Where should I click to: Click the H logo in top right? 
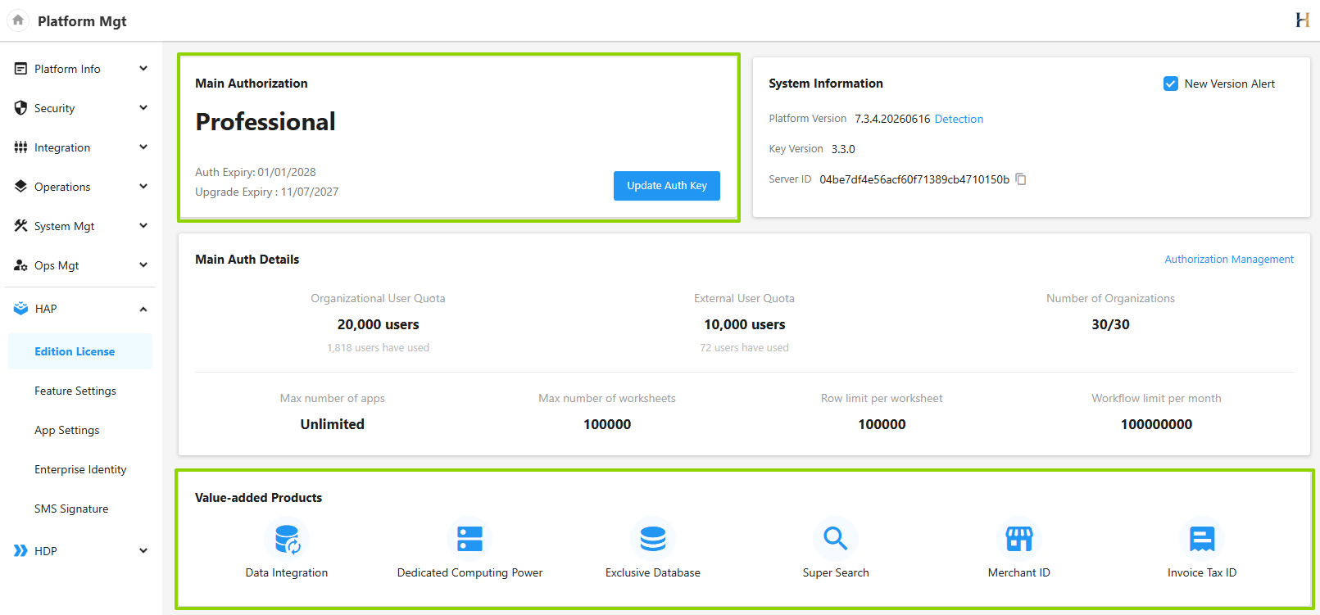coord(1302,20)
